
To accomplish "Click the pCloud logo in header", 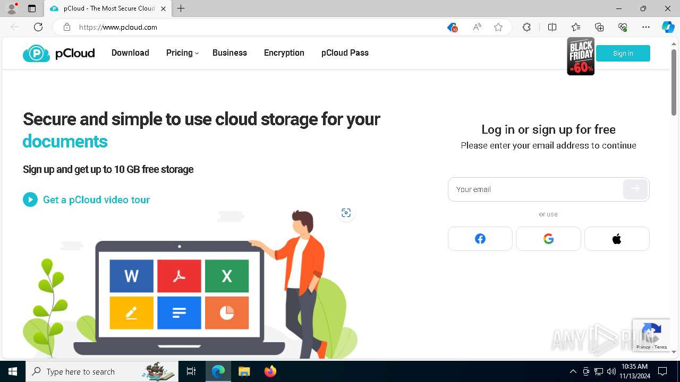I will (58, 53).
